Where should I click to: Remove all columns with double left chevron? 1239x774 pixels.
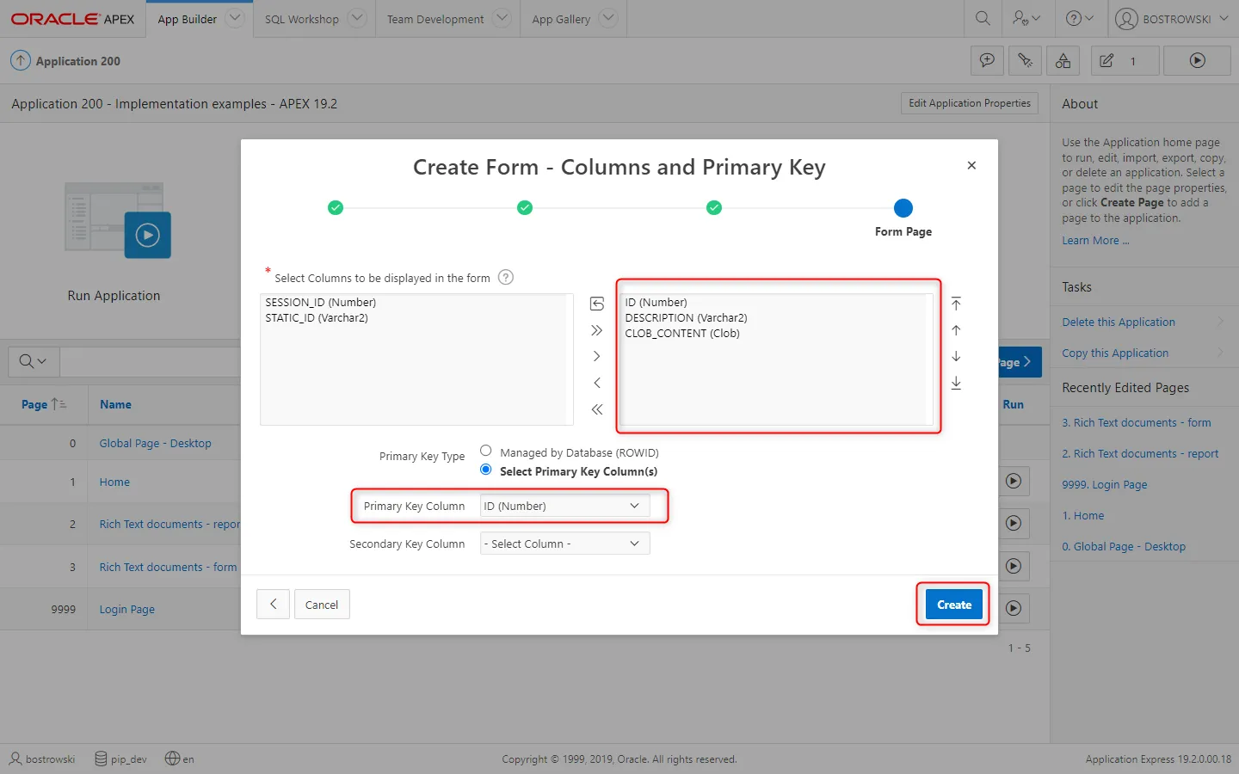point(596,409)
